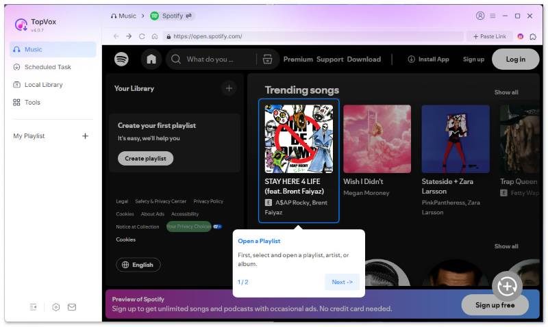Screen dimensions: 548x327
Task: Open the Browse icon in search bar
Action: (x=267, y=59)
